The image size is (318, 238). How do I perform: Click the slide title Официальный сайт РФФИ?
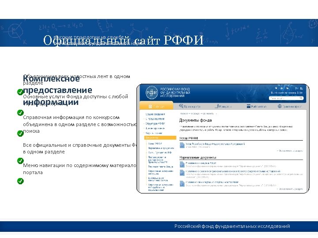coord(123,40)
